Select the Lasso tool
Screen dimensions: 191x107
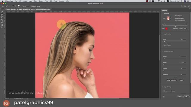[x=2, y=22]
